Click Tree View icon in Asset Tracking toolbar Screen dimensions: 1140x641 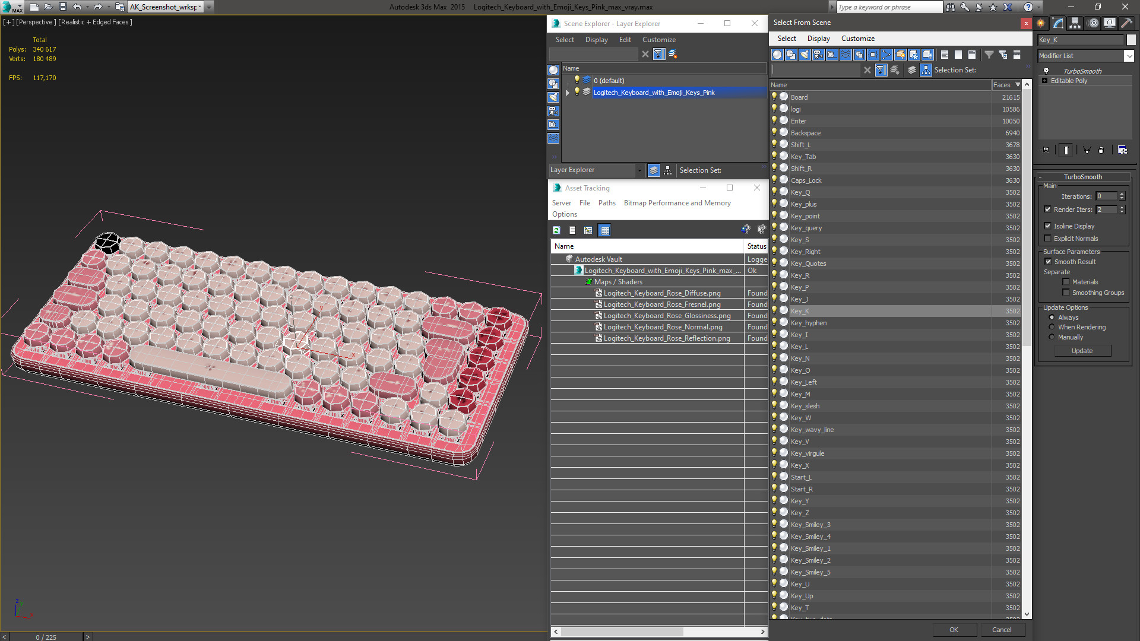pyautogui.click(x=588, y=230)
